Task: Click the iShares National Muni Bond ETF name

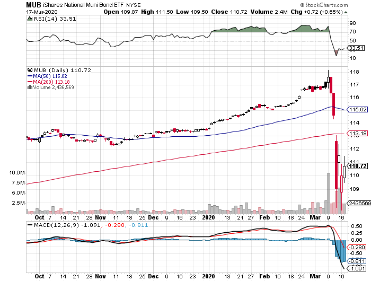Action: 83,5
